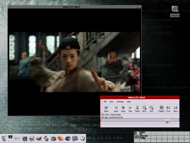190x143 pixels.
Task: Close the video output window
Action: coord(140,7)
